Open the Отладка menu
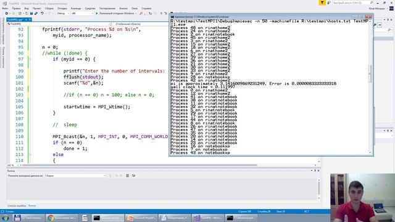Screen dimensions: 395x222 click(x=62, y=8)
